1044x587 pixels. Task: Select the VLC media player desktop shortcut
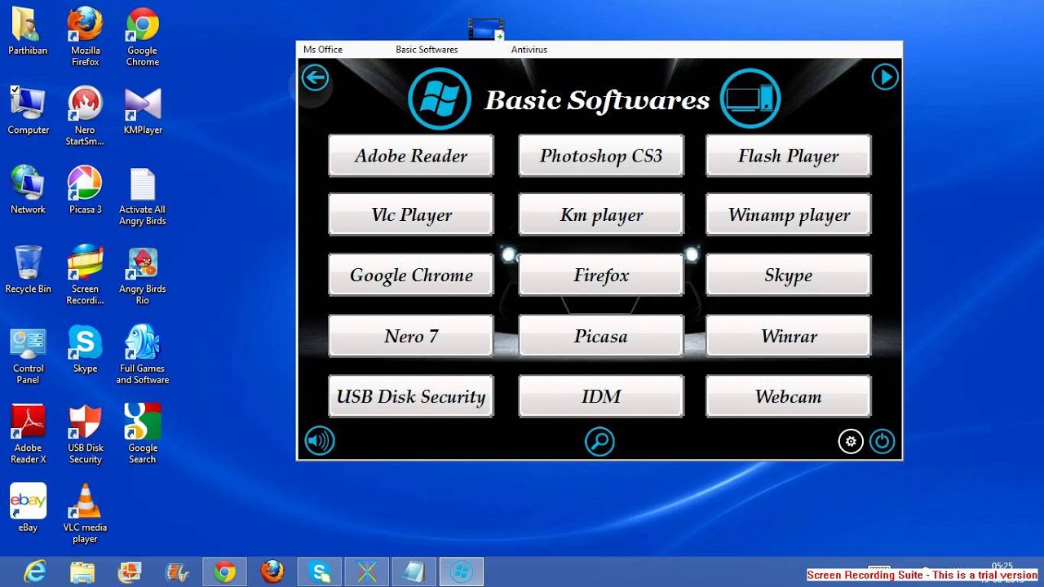point(85,514)
